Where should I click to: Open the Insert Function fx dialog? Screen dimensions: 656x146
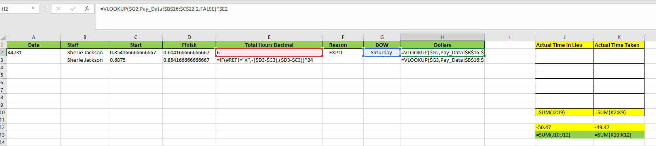[87, 9]
